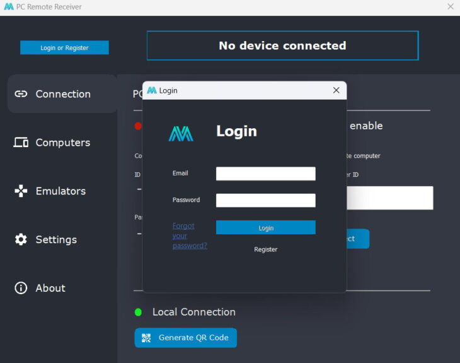This screenshot has width=460, height=363.
Task: Click the QR code icon on Generate button
Action: (x=146, y=338)
